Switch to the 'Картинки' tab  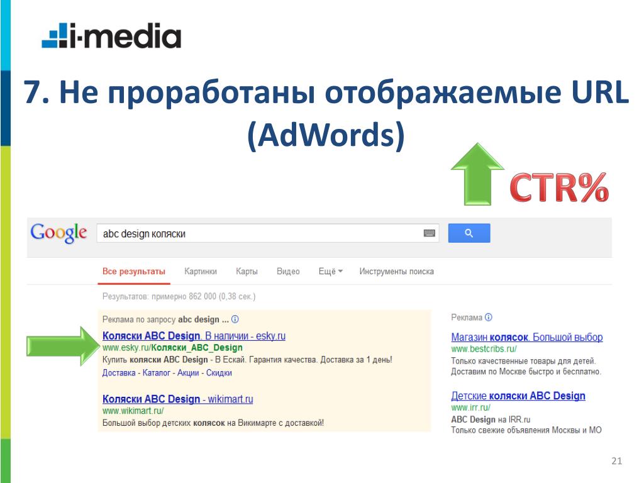point(201,272)
